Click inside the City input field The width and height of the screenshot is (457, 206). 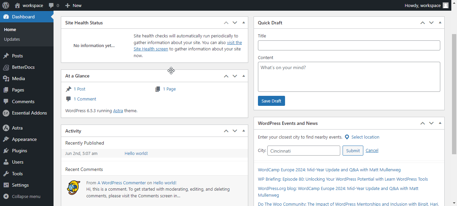click(x=303, y=150)
